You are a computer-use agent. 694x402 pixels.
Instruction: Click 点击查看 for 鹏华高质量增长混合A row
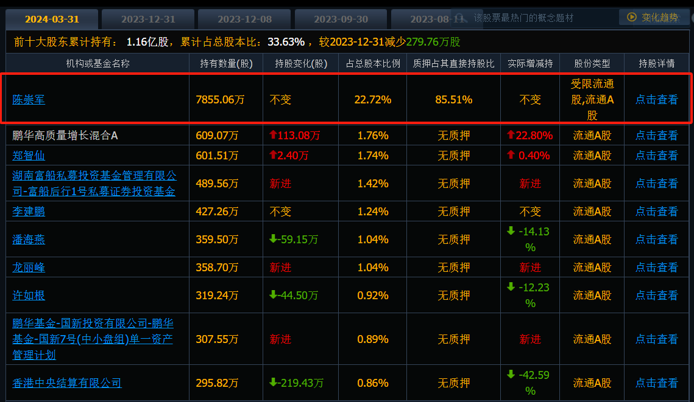tap(656, 135)
